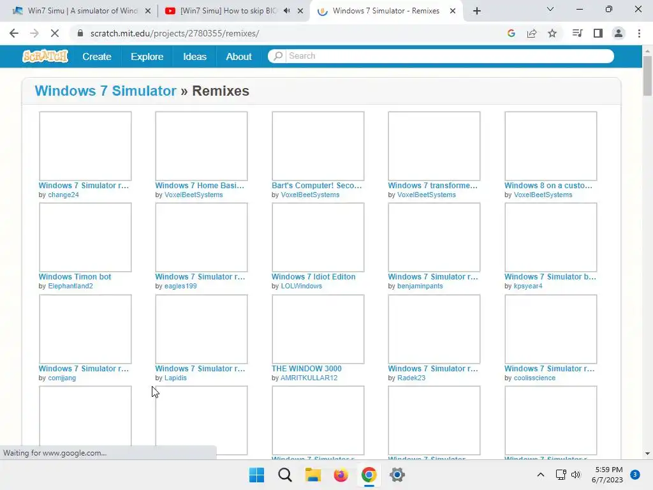Open Settings gear in taskbar
This screenshot has height=490, width=653.
point(397,475)
